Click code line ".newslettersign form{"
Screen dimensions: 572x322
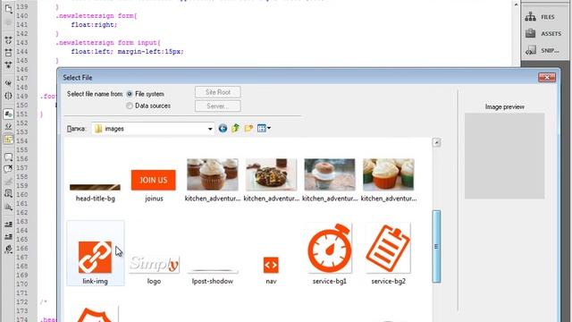(97, 16)
